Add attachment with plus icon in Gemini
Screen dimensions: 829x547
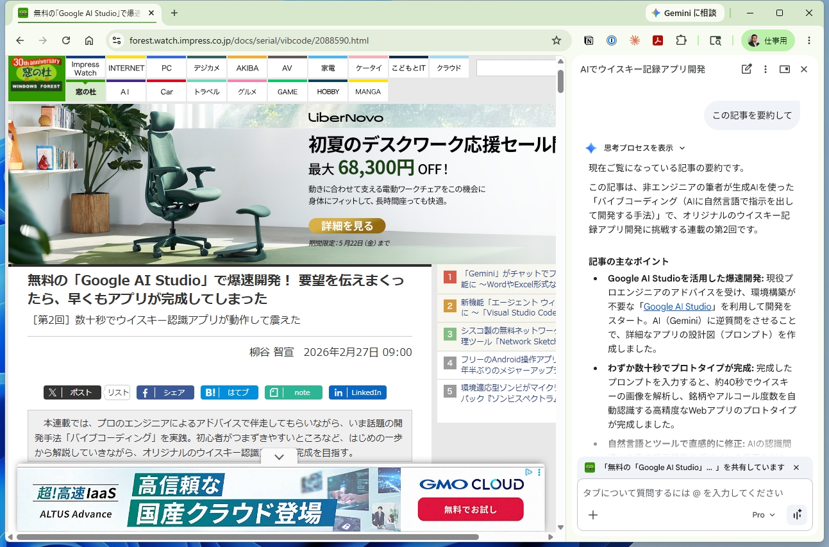593,515
